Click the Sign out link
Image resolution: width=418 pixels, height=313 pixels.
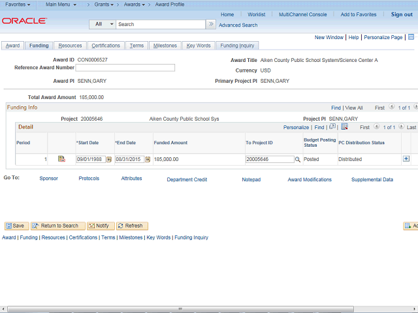[402, 14]
